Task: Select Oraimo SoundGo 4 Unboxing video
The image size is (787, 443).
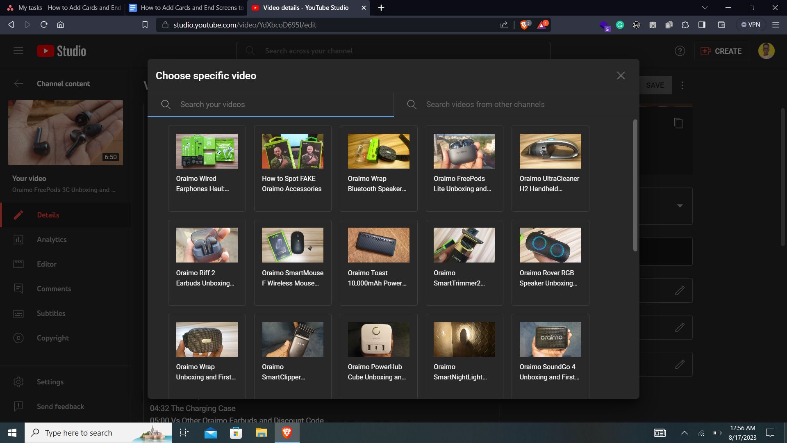Action: (x=550, y=356)
